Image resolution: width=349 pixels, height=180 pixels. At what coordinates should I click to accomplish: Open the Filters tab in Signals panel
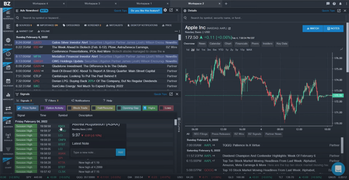(x=52, y=100)
